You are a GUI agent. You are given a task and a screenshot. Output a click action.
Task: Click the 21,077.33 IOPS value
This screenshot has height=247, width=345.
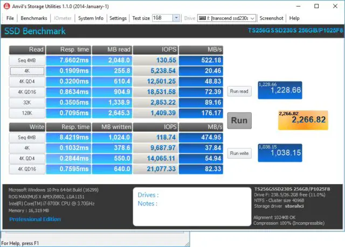[x=155, y=169]
